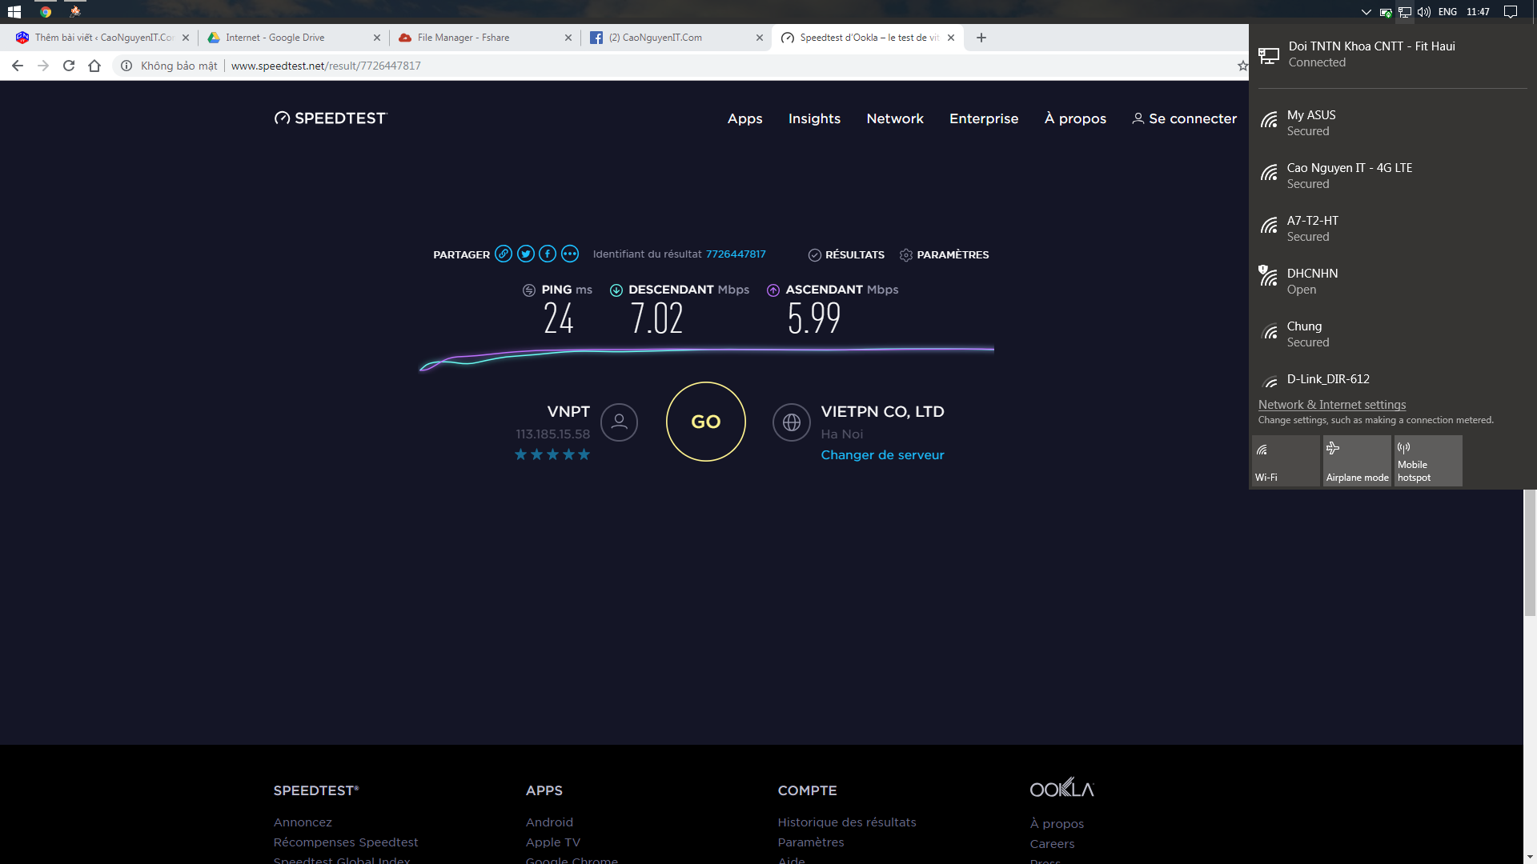Share result on Twitter icon
Screen dimensions: 1537x864
(x=526, y=254)
